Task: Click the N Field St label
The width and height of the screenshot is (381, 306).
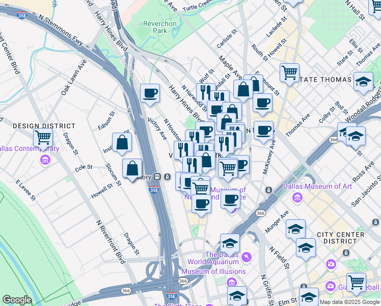Action: (x=280, y=258)
